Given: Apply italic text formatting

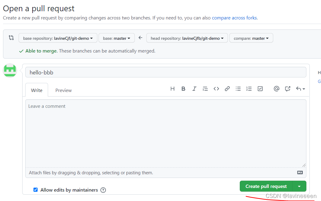Looking at the screenshot, I should pyautogui.click(x=194, y=89).
